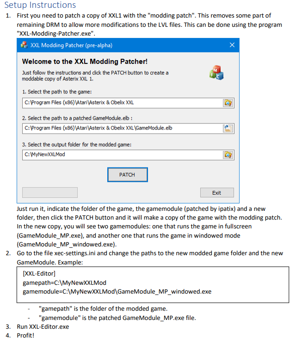
Task: Click the open-file icon beside GameModule.elb path
Action: [x=228, y=129]
